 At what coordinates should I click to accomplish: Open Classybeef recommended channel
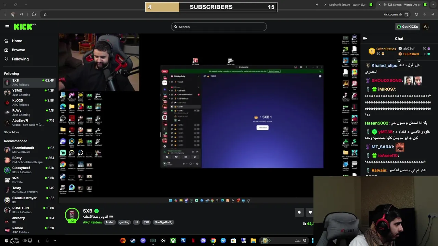click(29, 170)
